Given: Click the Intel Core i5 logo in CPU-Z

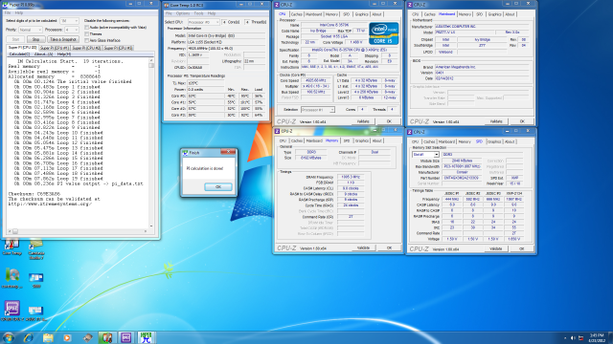Looking at the screenshot, I should click(383, 33).
